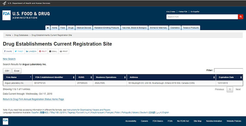
Task: Open the FDA Basics footer link
Action: [x=158, y=121]
